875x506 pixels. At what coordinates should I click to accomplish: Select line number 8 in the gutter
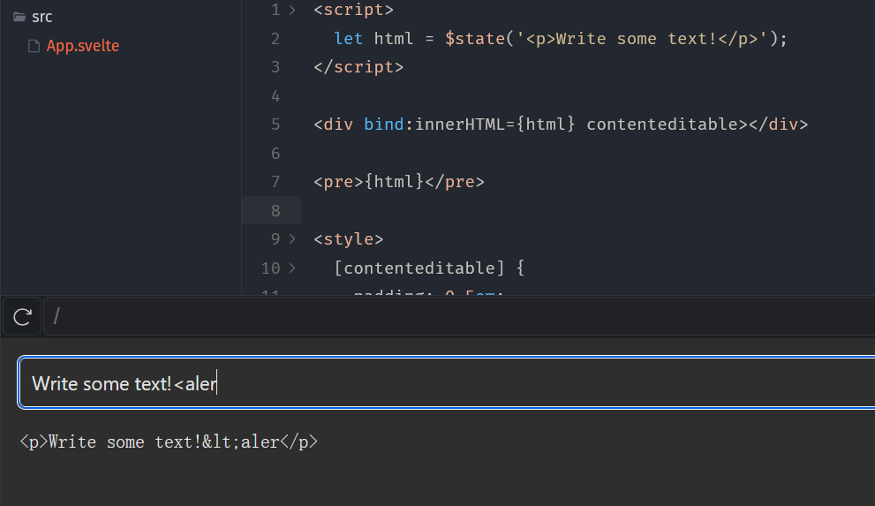[x=275, y=210]
